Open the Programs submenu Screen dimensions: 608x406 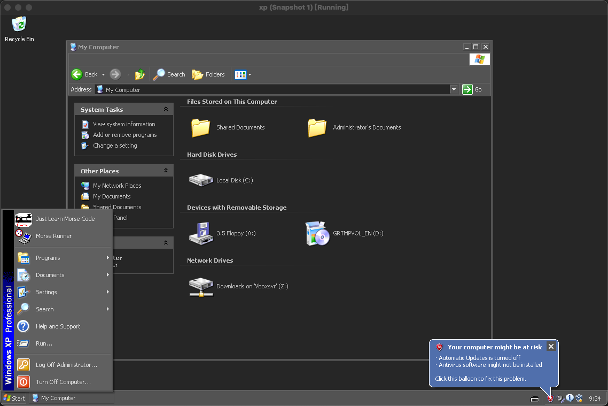[x=64, y=258]
